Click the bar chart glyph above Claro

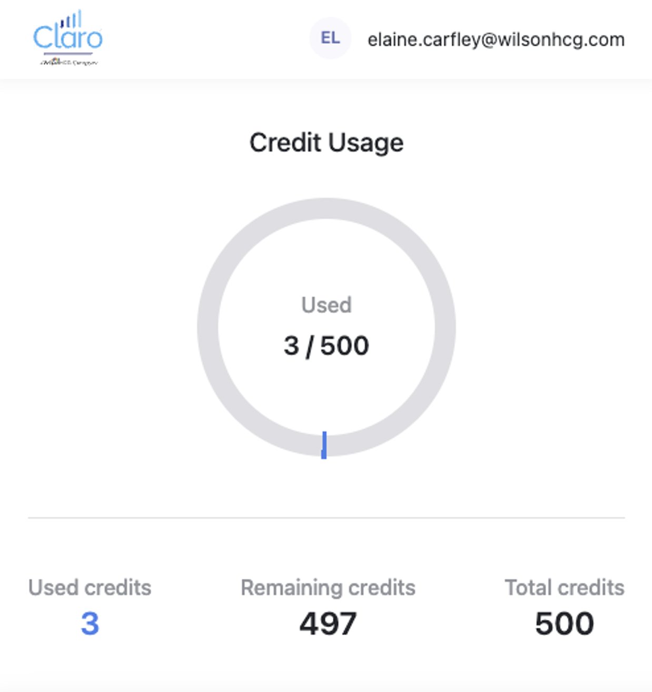[71, 20]
